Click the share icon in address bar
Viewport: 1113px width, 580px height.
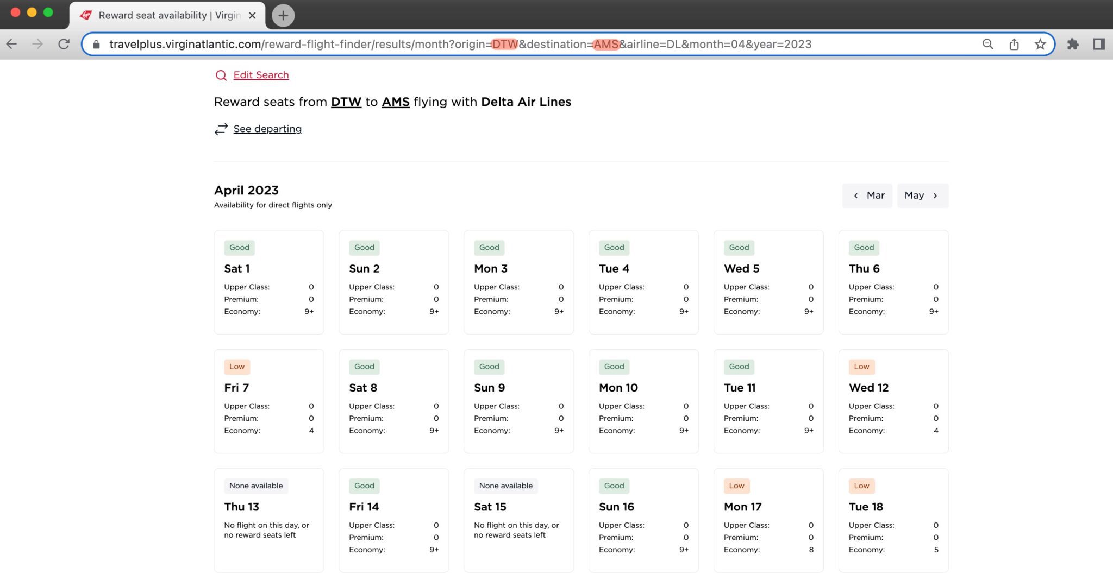[x=1014, y=45]
